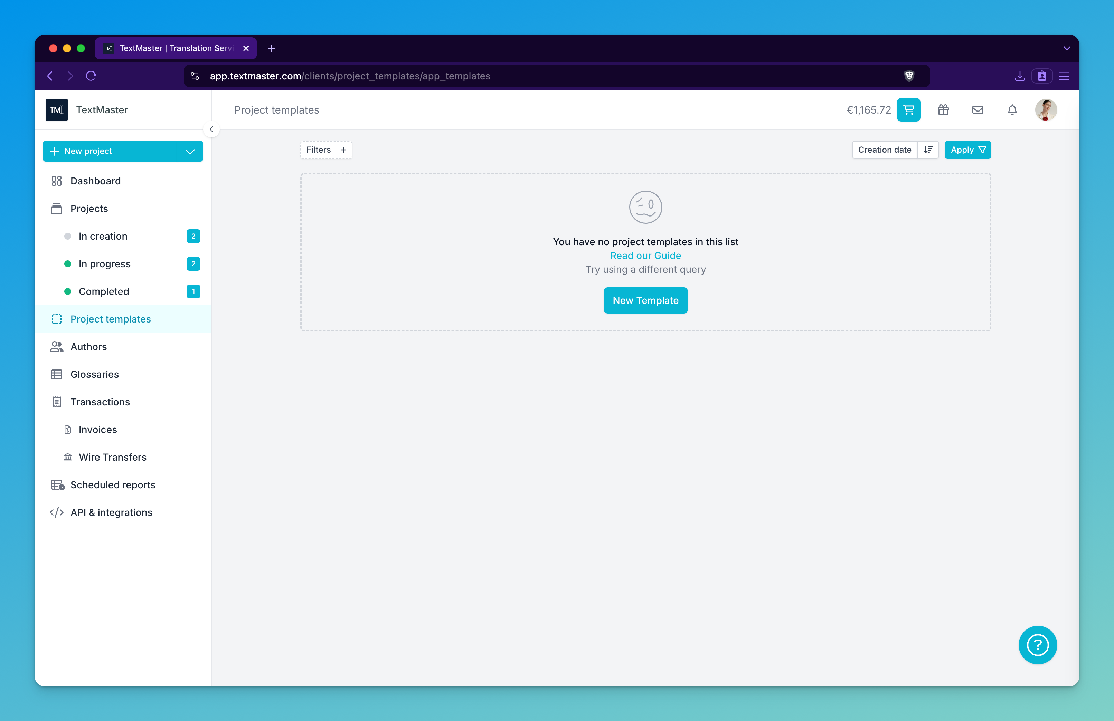Viewport: 1114px width, 721px height.
Task: Open the Read our Guide link
Action: [645, 256]
